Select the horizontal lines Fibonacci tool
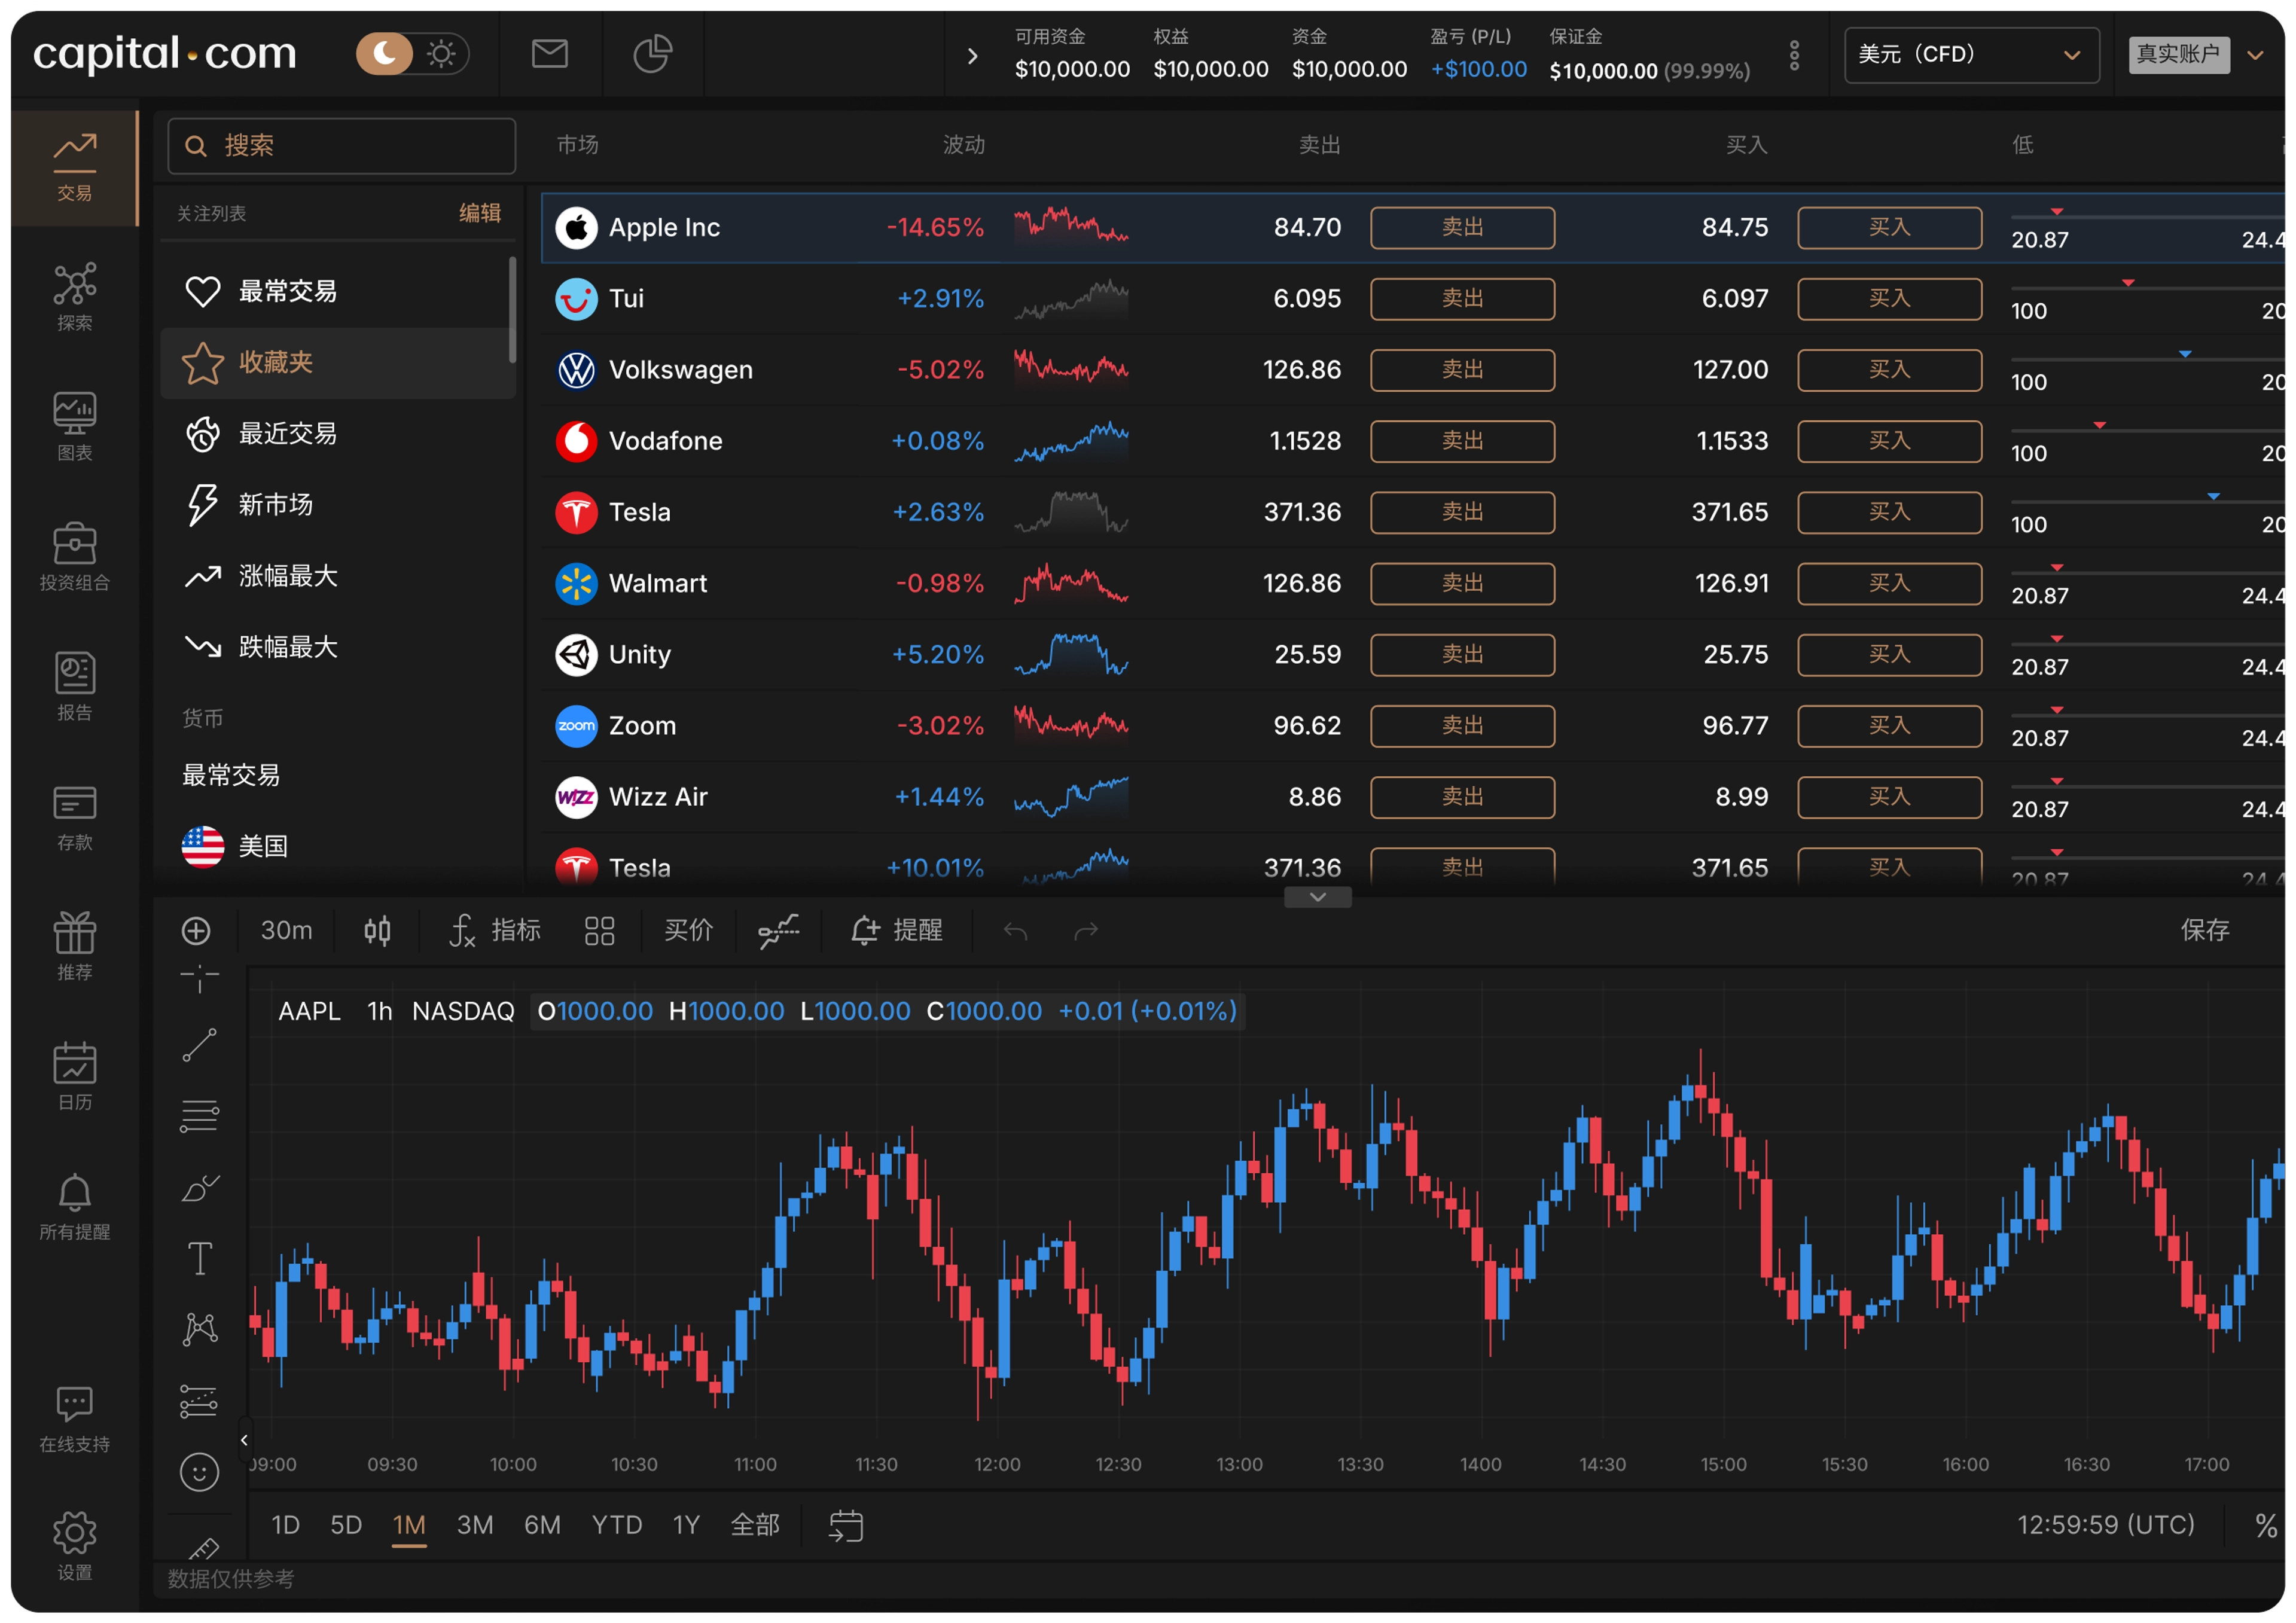 199,1117
